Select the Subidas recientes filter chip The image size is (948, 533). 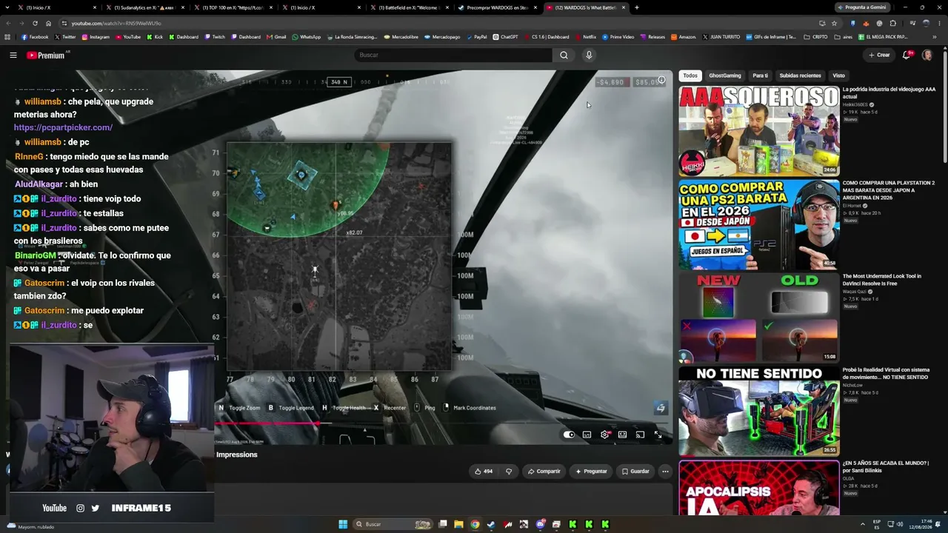coord(800,76)
